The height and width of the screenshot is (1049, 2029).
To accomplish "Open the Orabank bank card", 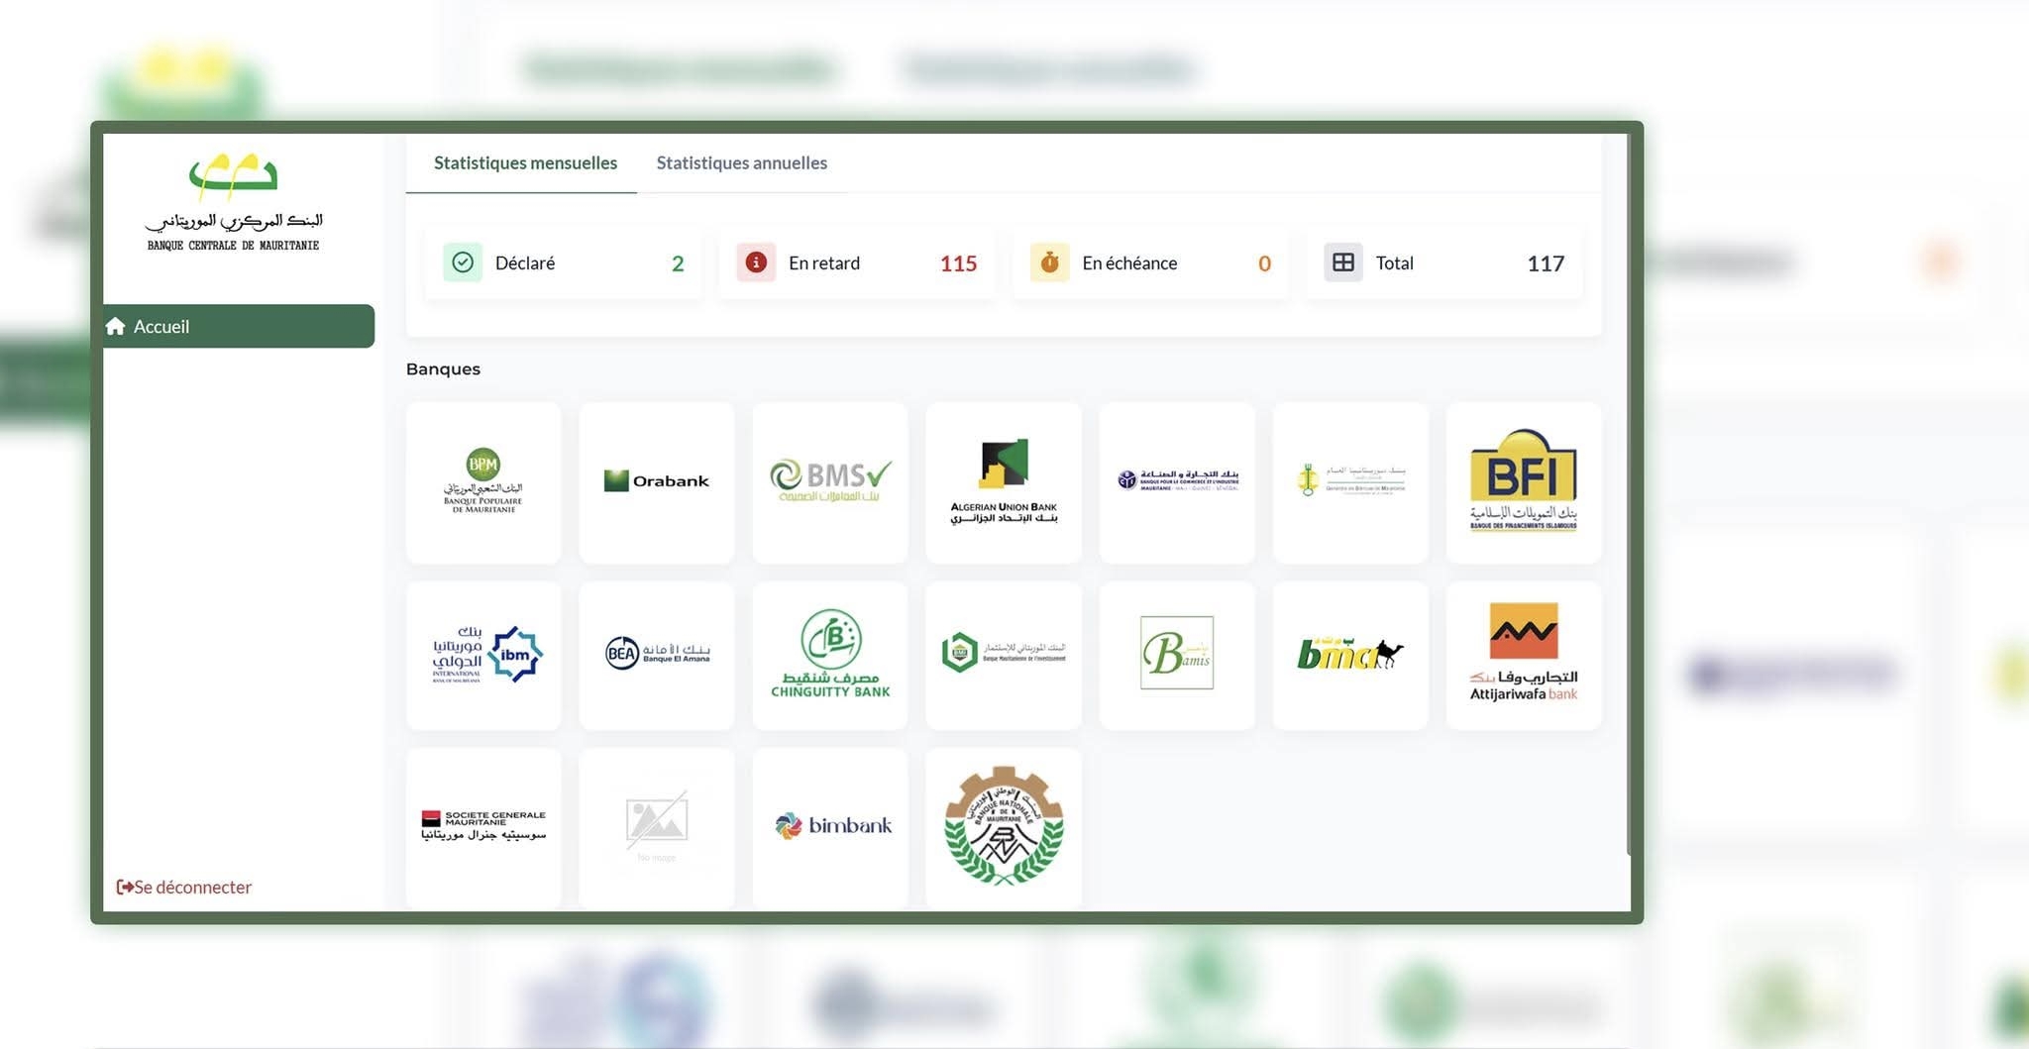I will pyautogui.click(x=656, y=481).
